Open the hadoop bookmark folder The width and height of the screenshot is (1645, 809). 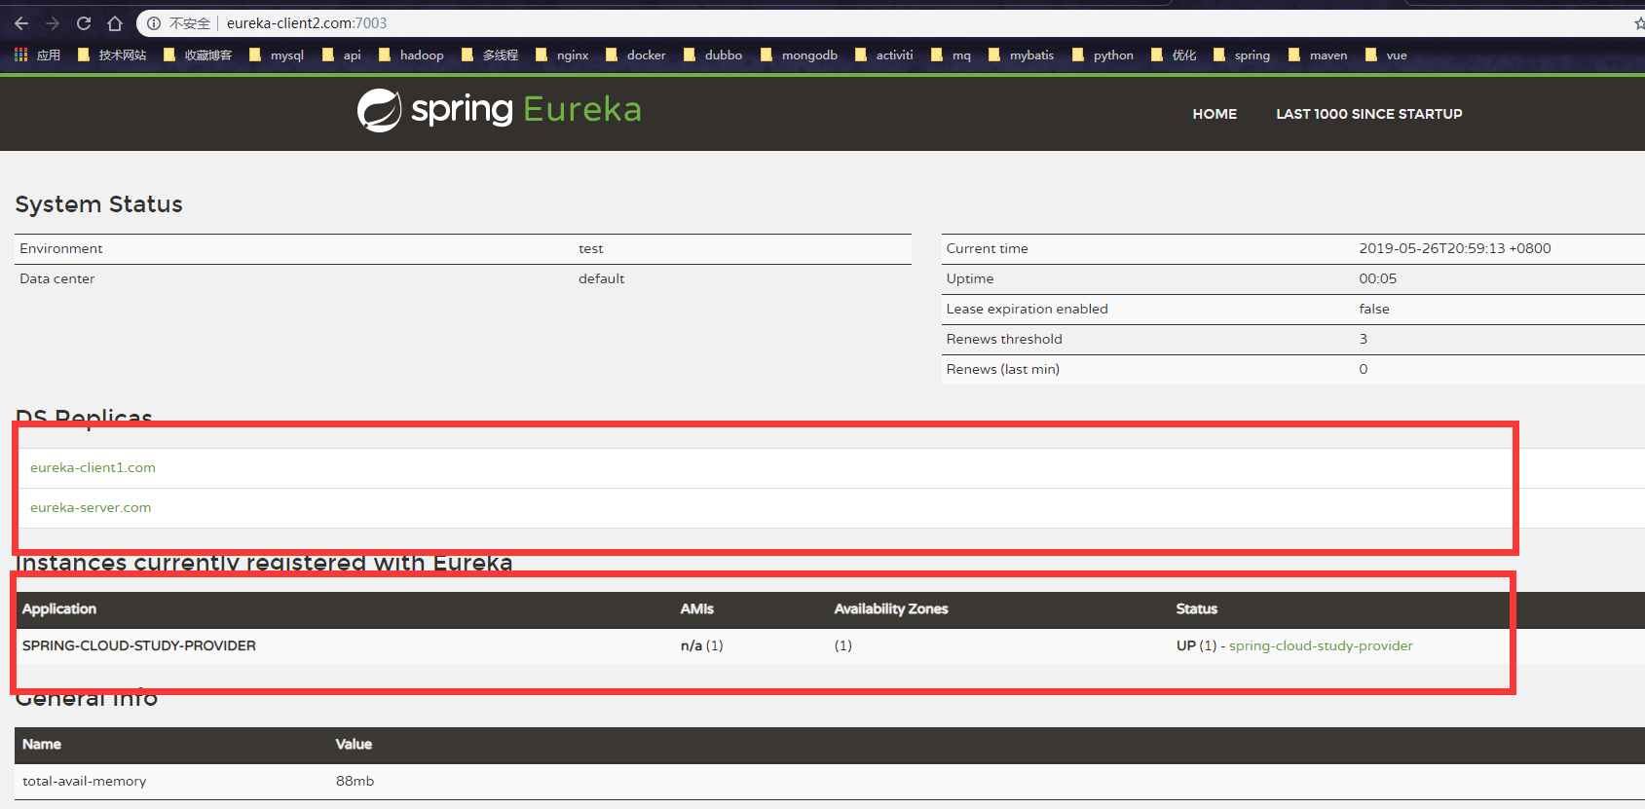pos(411,55)
